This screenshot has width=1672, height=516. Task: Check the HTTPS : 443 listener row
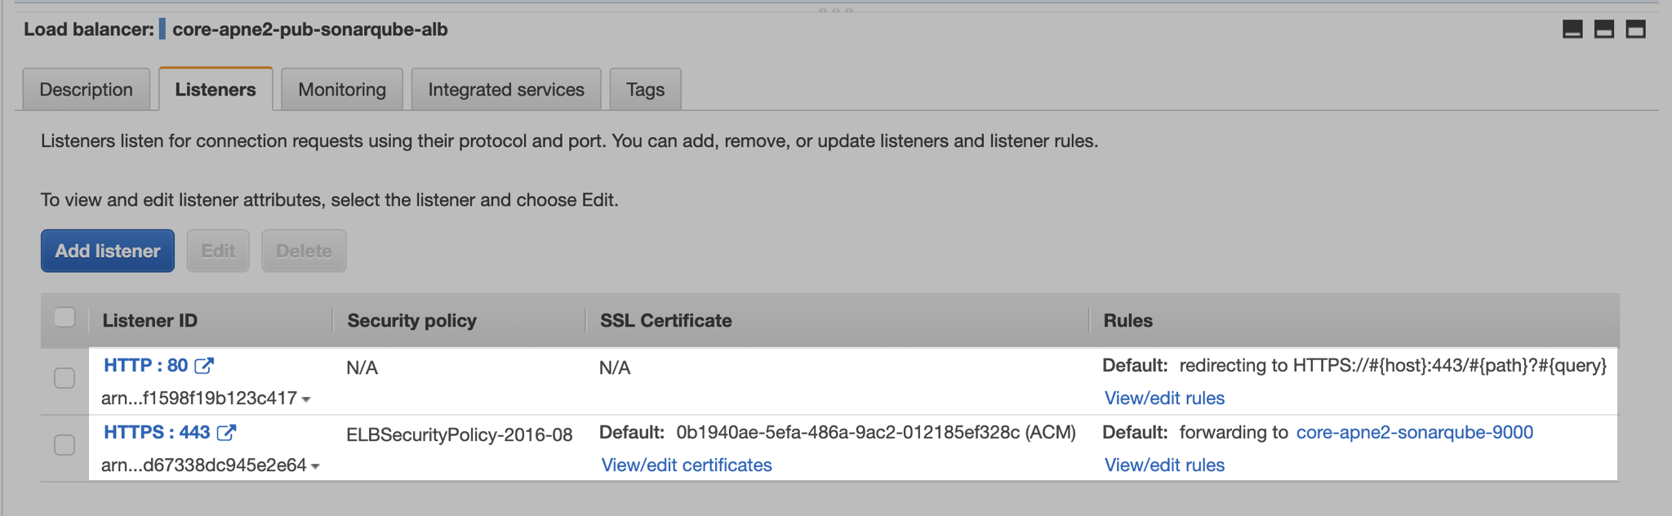64,445
